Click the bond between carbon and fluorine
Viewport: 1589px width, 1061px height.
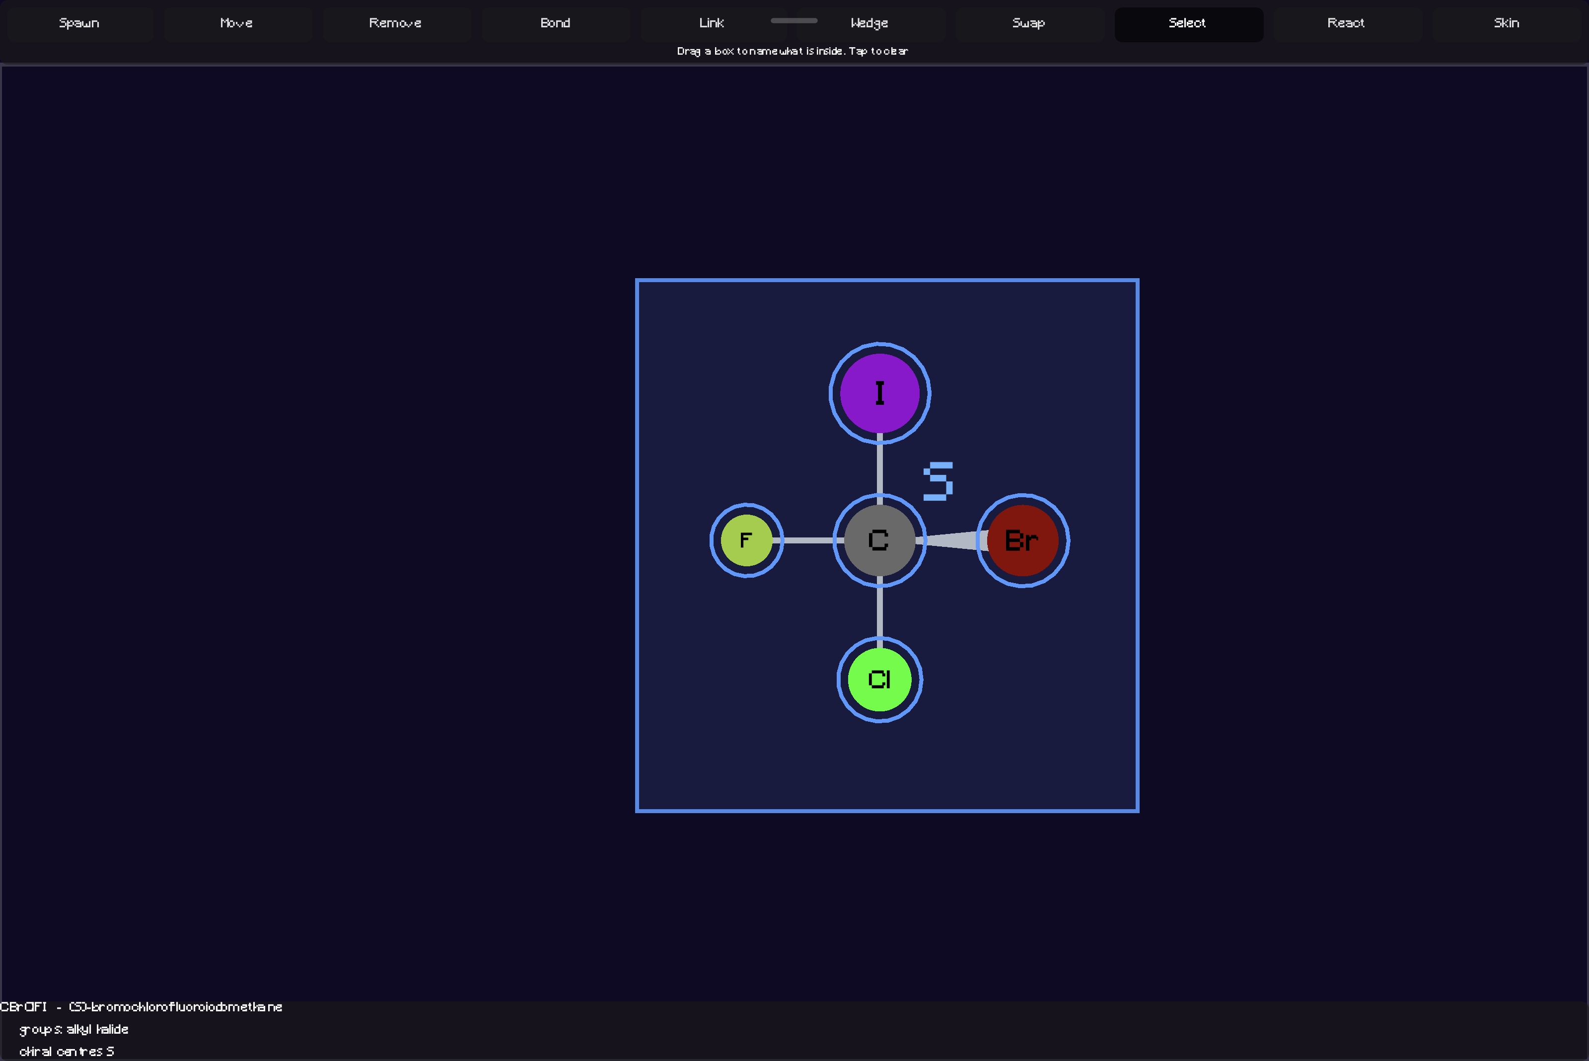point(808,540)
